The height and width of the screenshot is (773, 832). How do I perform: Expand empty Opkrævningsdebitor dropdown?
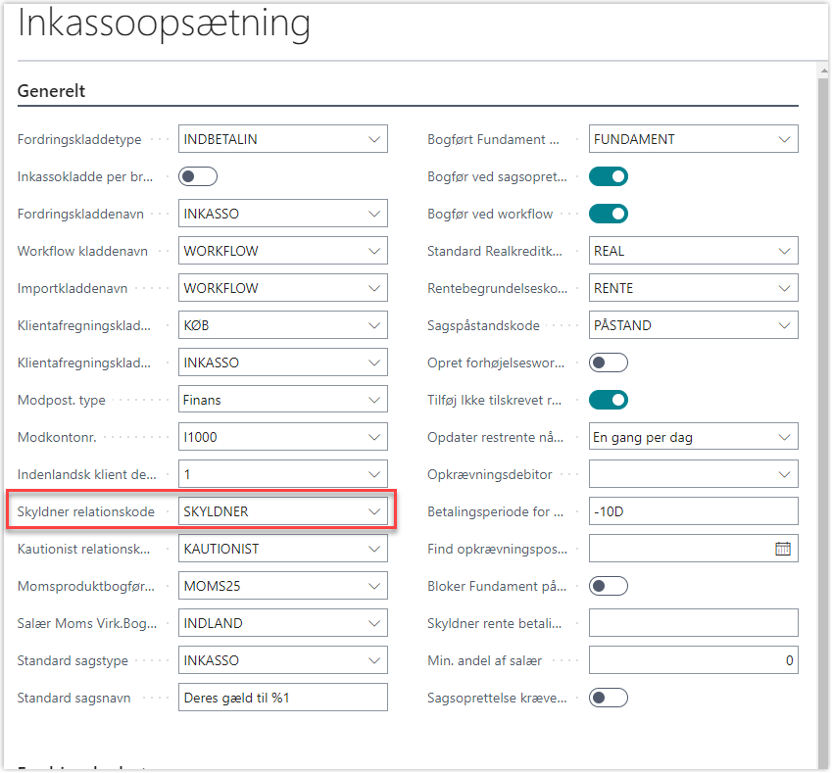click(x=784, y=474)
